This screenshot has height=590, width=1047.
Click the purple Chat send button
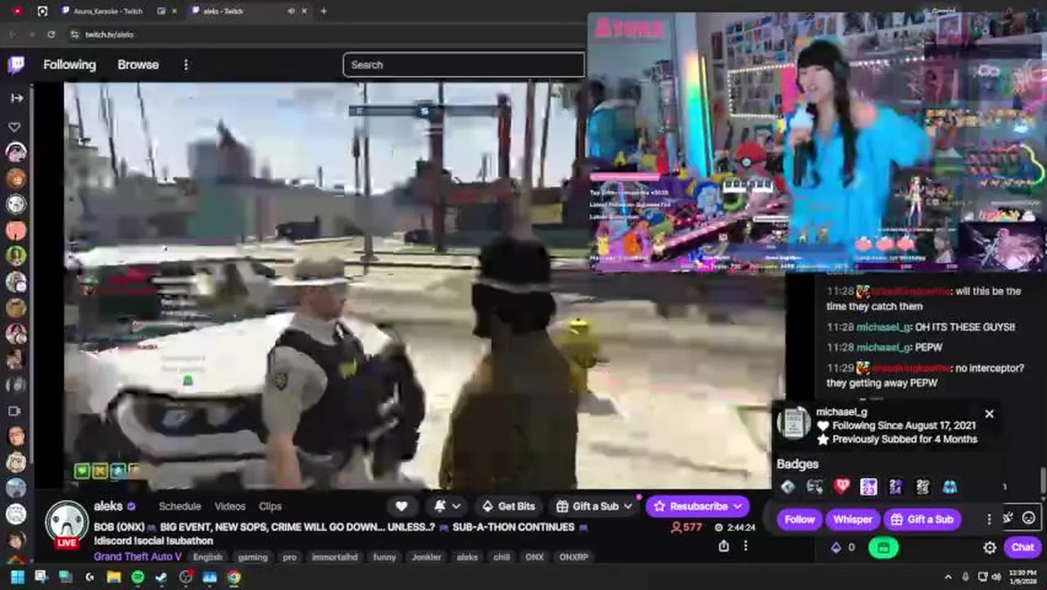click(1022, 547)
